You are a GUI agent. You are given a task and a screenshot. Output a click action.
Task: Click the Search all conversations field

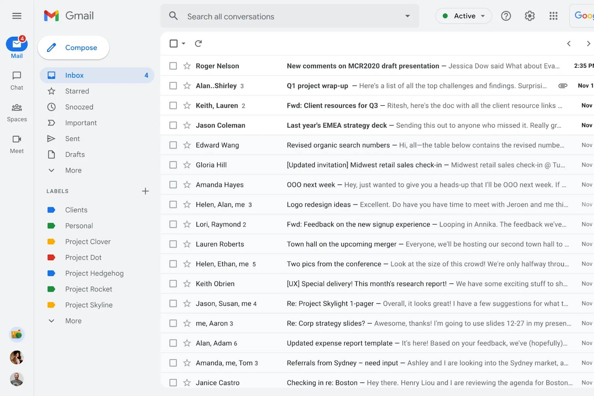261,16
